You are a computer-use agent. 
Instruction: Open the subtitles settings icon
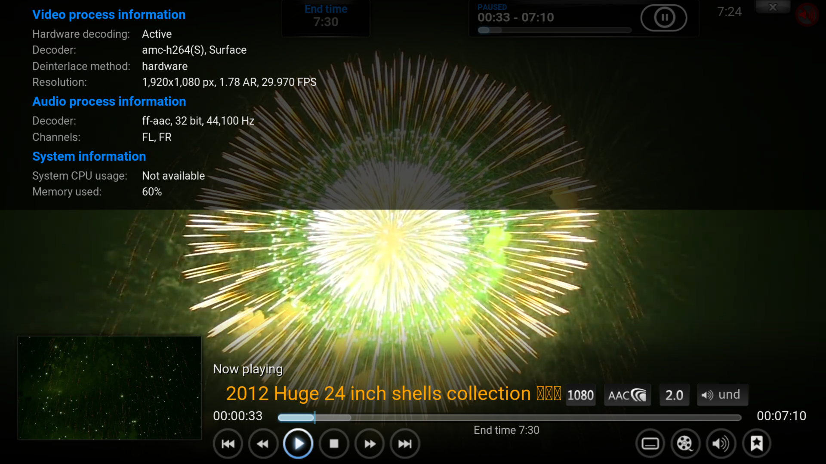click(x=650, y=444)
